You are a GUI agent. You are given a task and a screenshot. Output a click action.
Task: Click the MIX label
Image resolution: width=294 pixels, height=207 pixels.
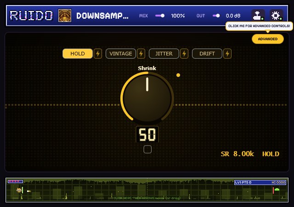[x=143, y=16]
